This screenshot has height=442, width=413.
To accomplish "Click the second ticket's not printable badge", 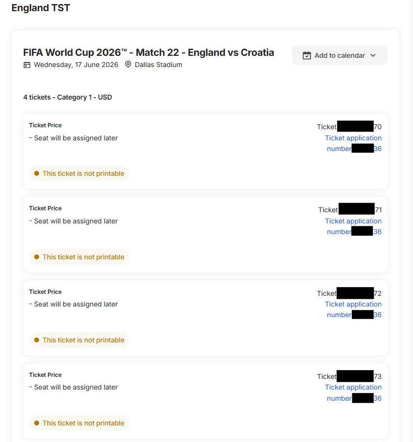I will point(79,256).
